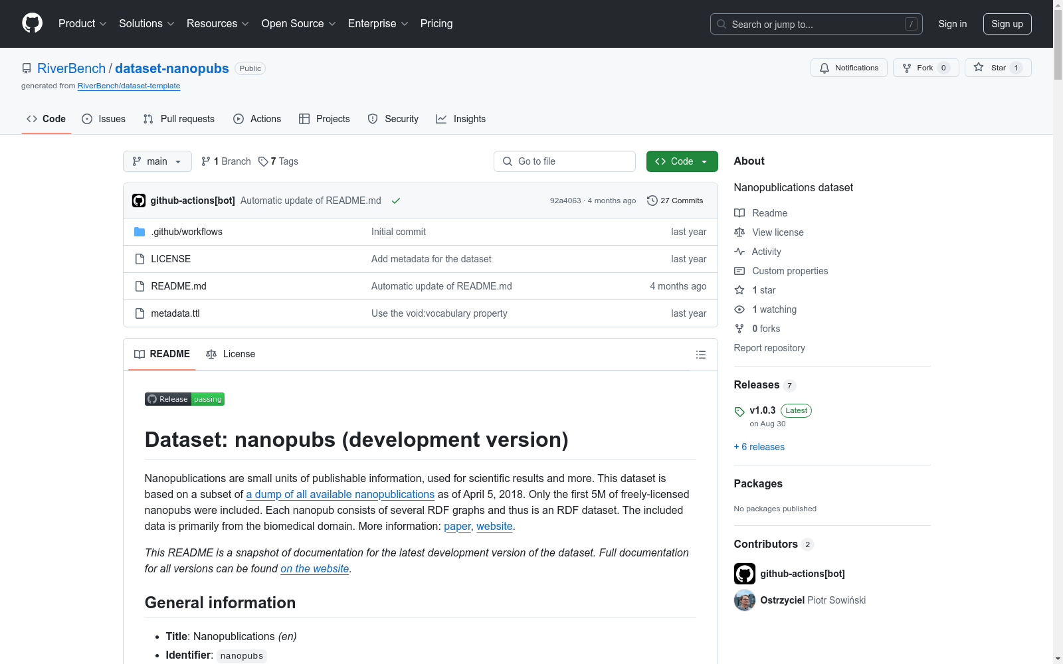The width and height of the screenshot is (1063, 664).
Task: Click the Go to file input
Action: pyautogui.click(x=565, y=161)
